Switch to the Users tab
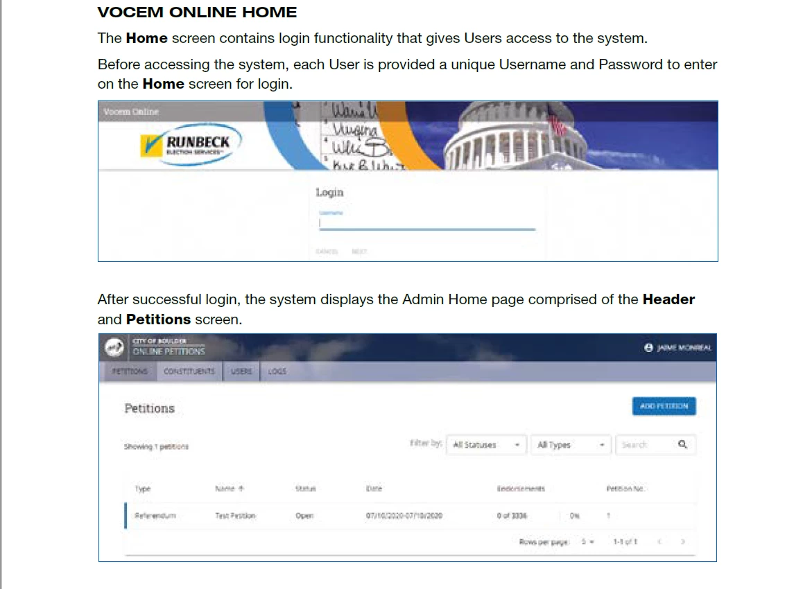The width and height of the screenshot is (812, 589). pyautogui.click(x=241, y=371)
